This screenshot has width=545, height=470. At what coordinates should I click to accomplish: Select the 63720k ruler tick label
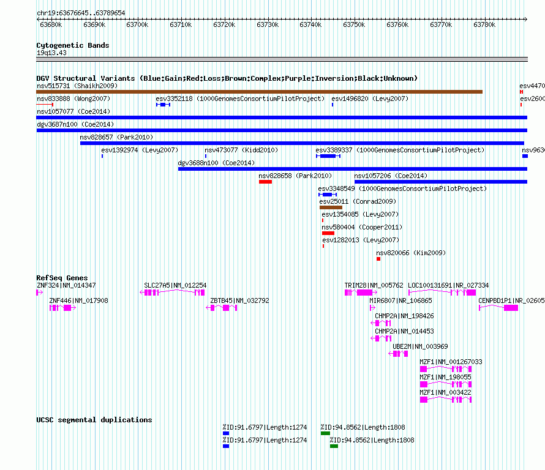point(224,24)
